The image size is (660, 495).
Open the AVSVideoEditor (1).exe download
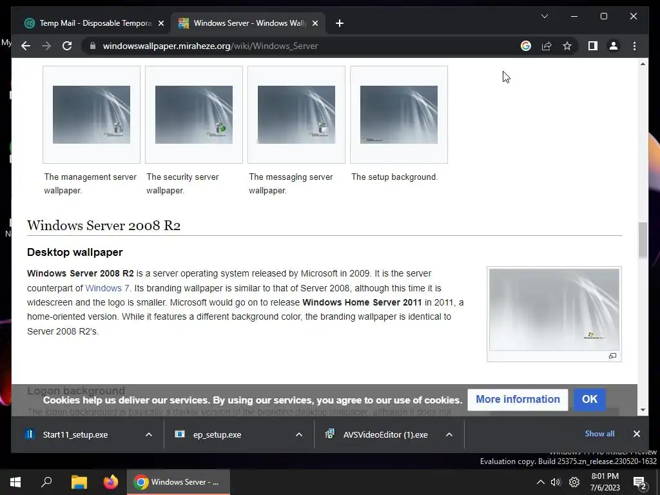point(385,434)
